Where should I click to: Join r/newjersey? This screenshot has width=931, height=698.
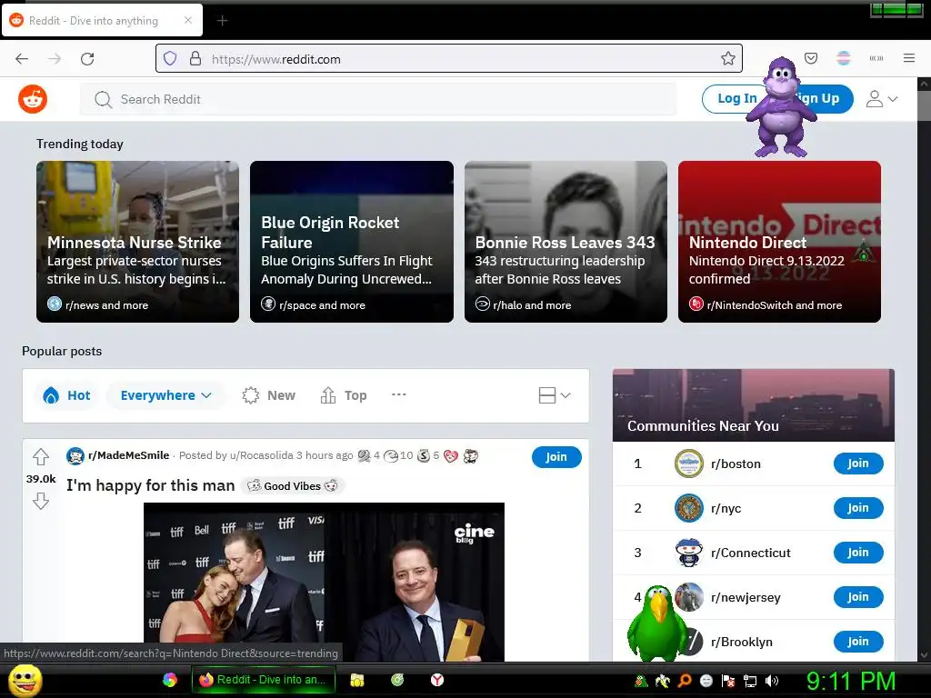point(858,597)
